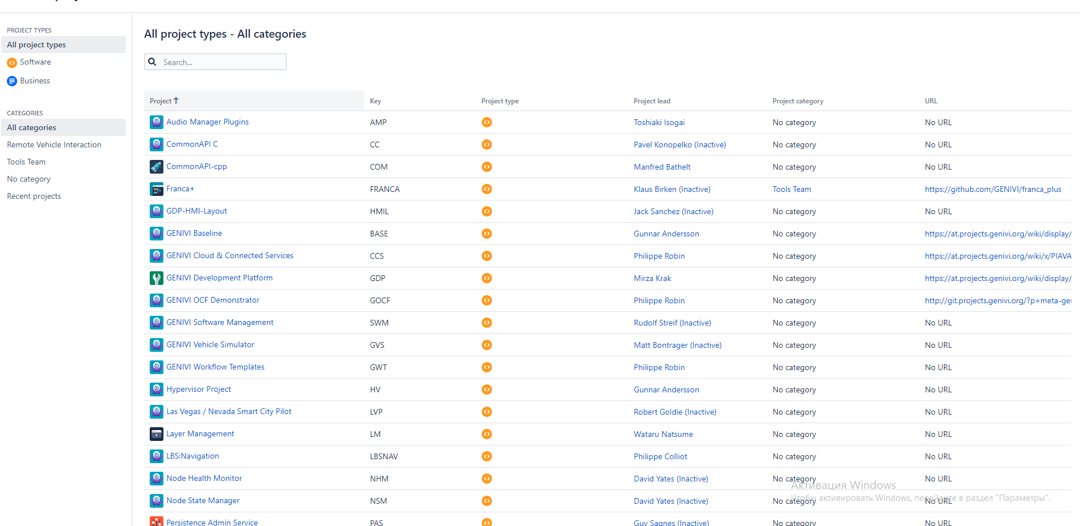Click Tools Team category in Franca+ row
This screenshot has height=526, width=1080.
(791, 189)
